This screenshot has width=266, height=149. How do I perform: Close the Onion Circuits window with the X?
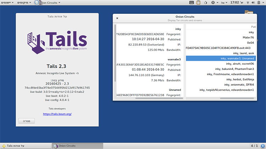pos(117,18)
